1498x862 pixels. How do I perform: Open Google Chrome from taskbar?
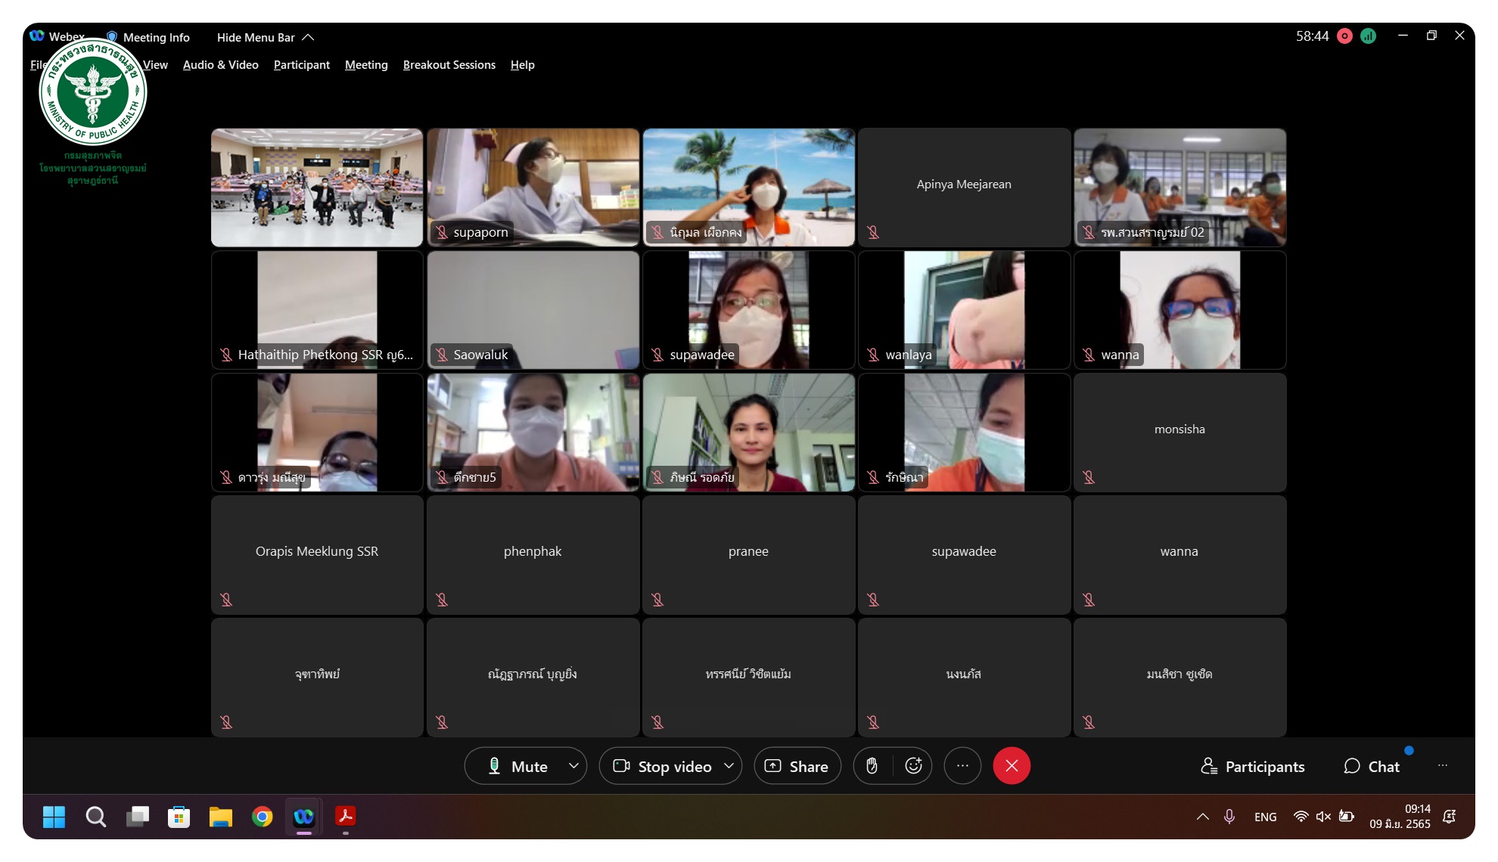point(262,817)
